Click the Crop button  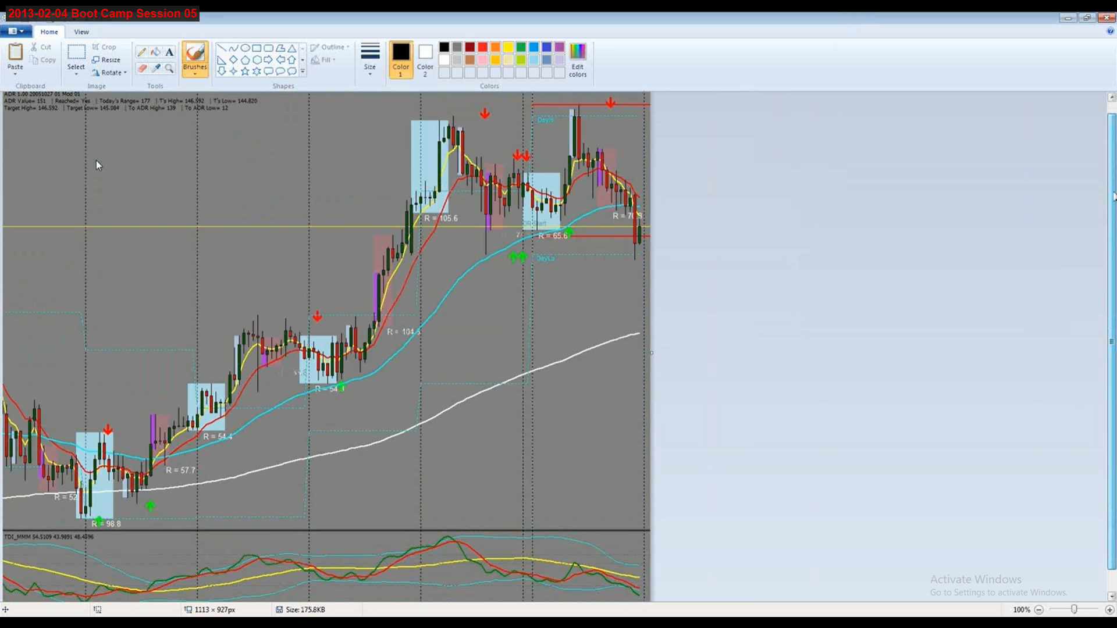(104, 47)
